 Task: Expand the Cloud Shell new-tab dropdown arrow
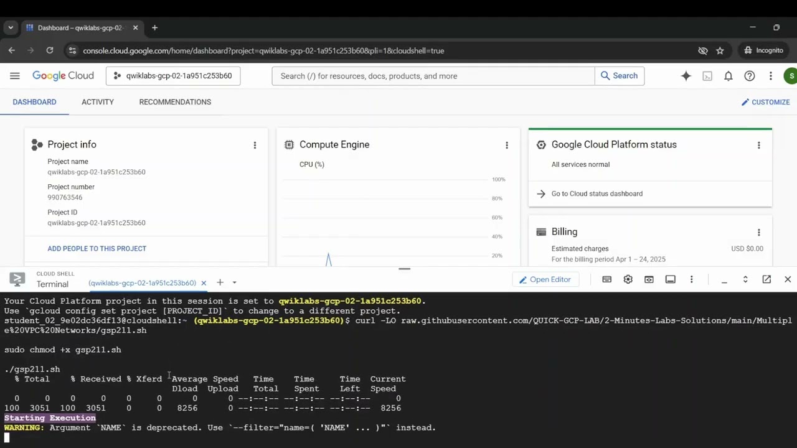[x=234, y=282]
